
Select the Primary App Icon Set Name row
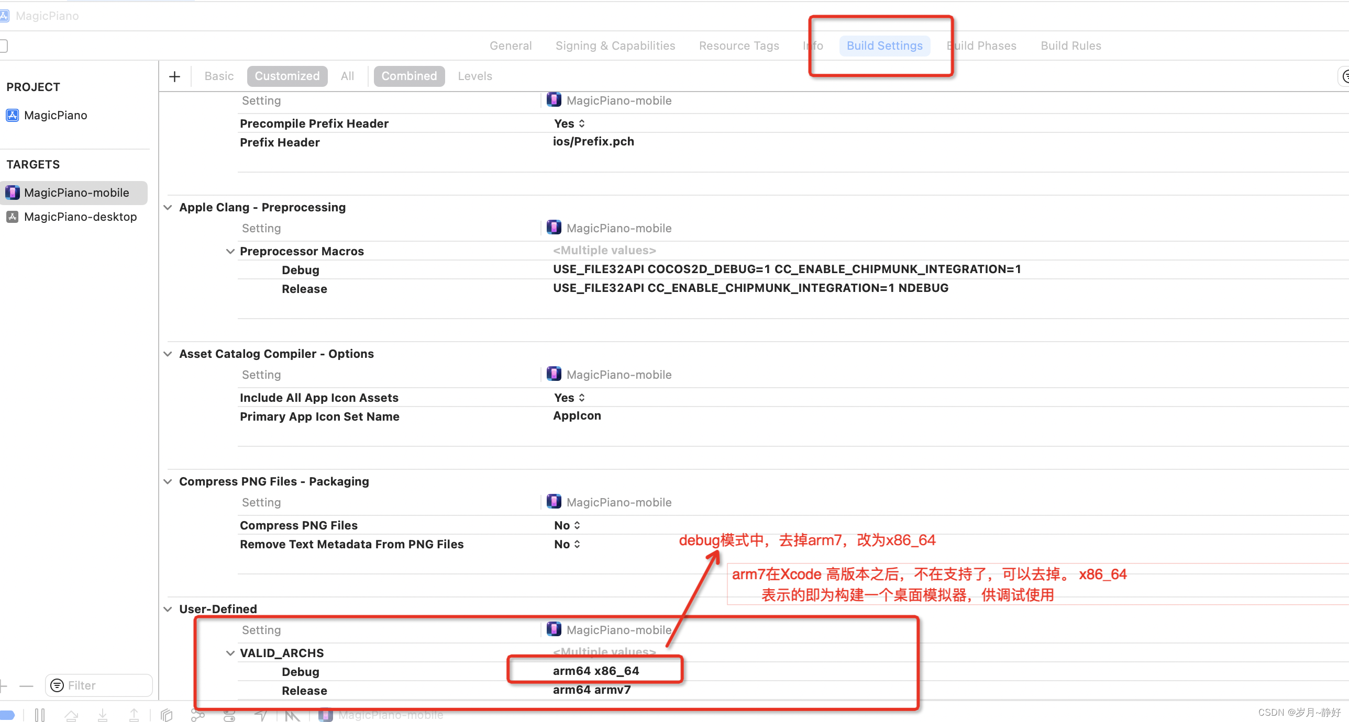(x=793, y=416)
